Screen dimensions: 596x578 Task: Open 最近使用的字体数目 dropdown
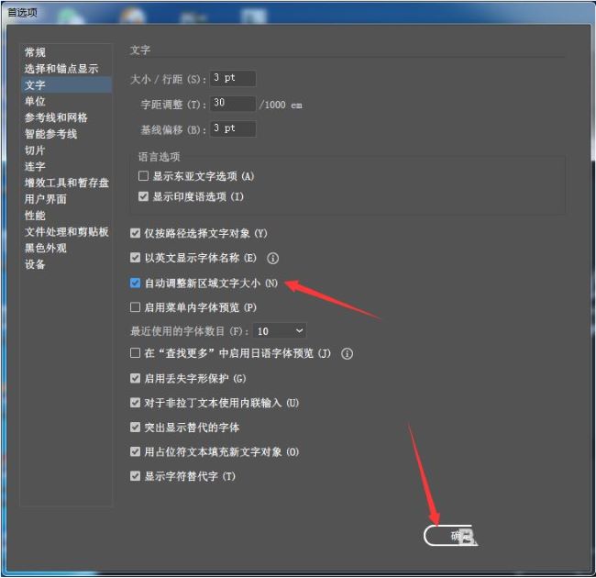coord(281,330)
